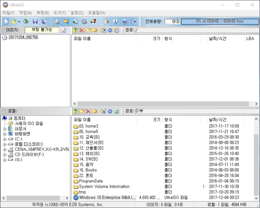Click the New Folder icon in the image pane toolbar
This screenshot has width=260, height=208.
[88, 30]
